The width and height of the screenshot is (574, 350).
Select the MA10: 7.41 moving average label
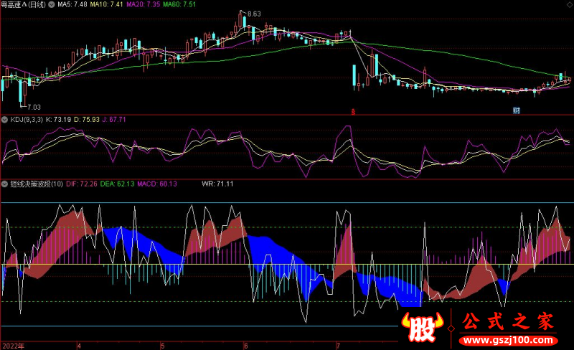point(104,4)
